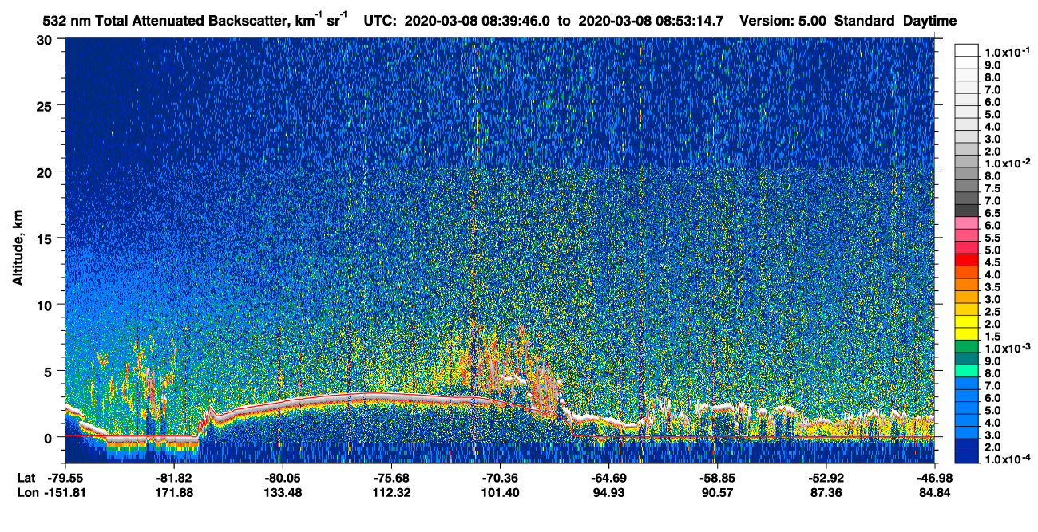
Task: Click colorbar label '5.5'
Action: (992, 238)
